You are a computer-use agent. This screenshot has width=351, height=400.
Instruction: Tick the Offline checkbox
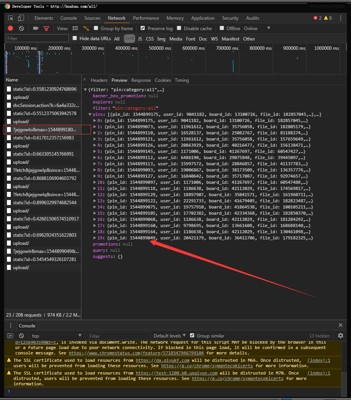[222, 28]
